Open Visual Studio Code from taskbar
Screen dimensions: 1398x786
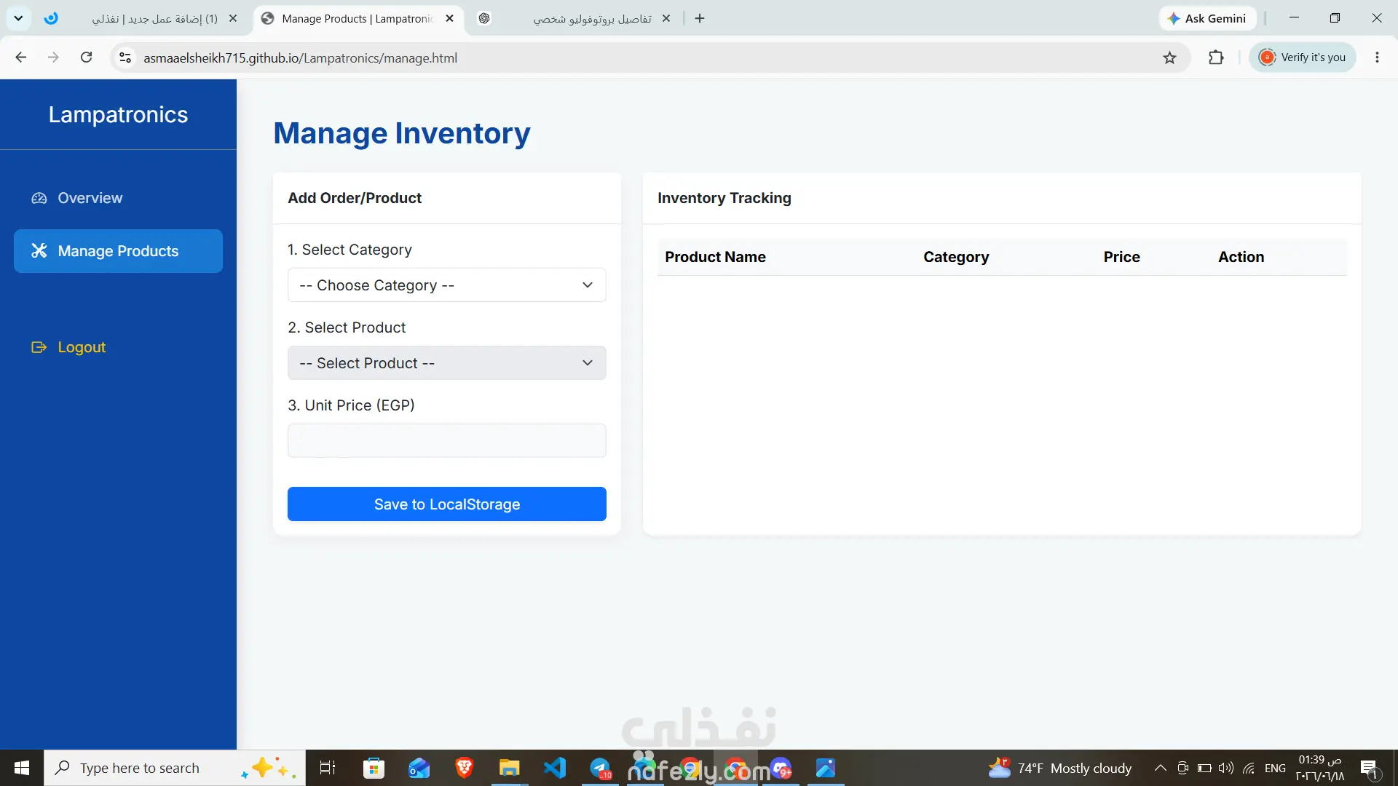coord(555,768)
